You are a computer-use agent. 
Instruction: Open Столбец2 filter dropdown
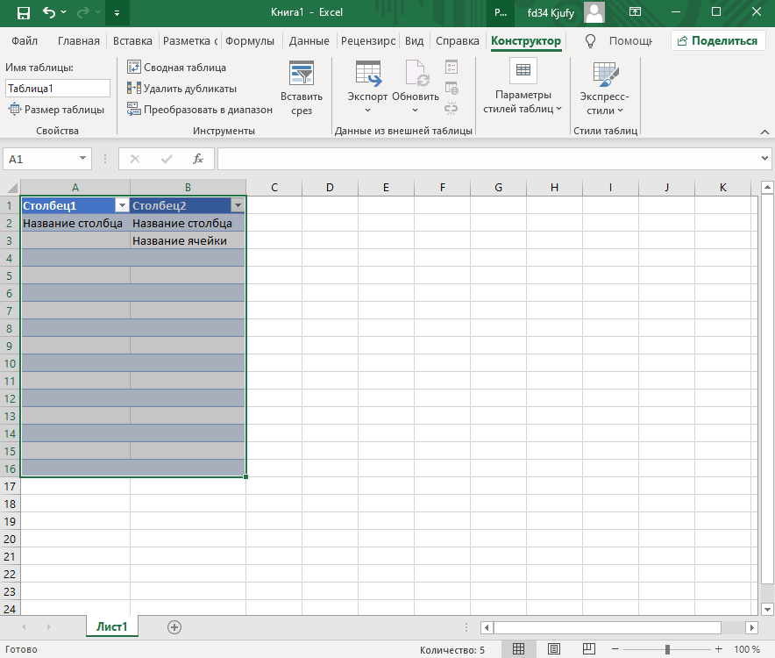[x=237, y=205]
